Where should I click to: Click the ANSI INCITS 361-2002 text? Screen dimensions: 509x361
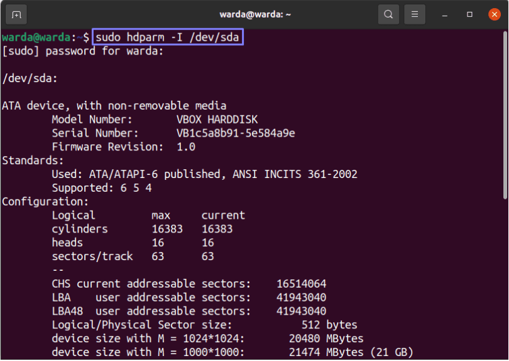click(x=295, y=174)
